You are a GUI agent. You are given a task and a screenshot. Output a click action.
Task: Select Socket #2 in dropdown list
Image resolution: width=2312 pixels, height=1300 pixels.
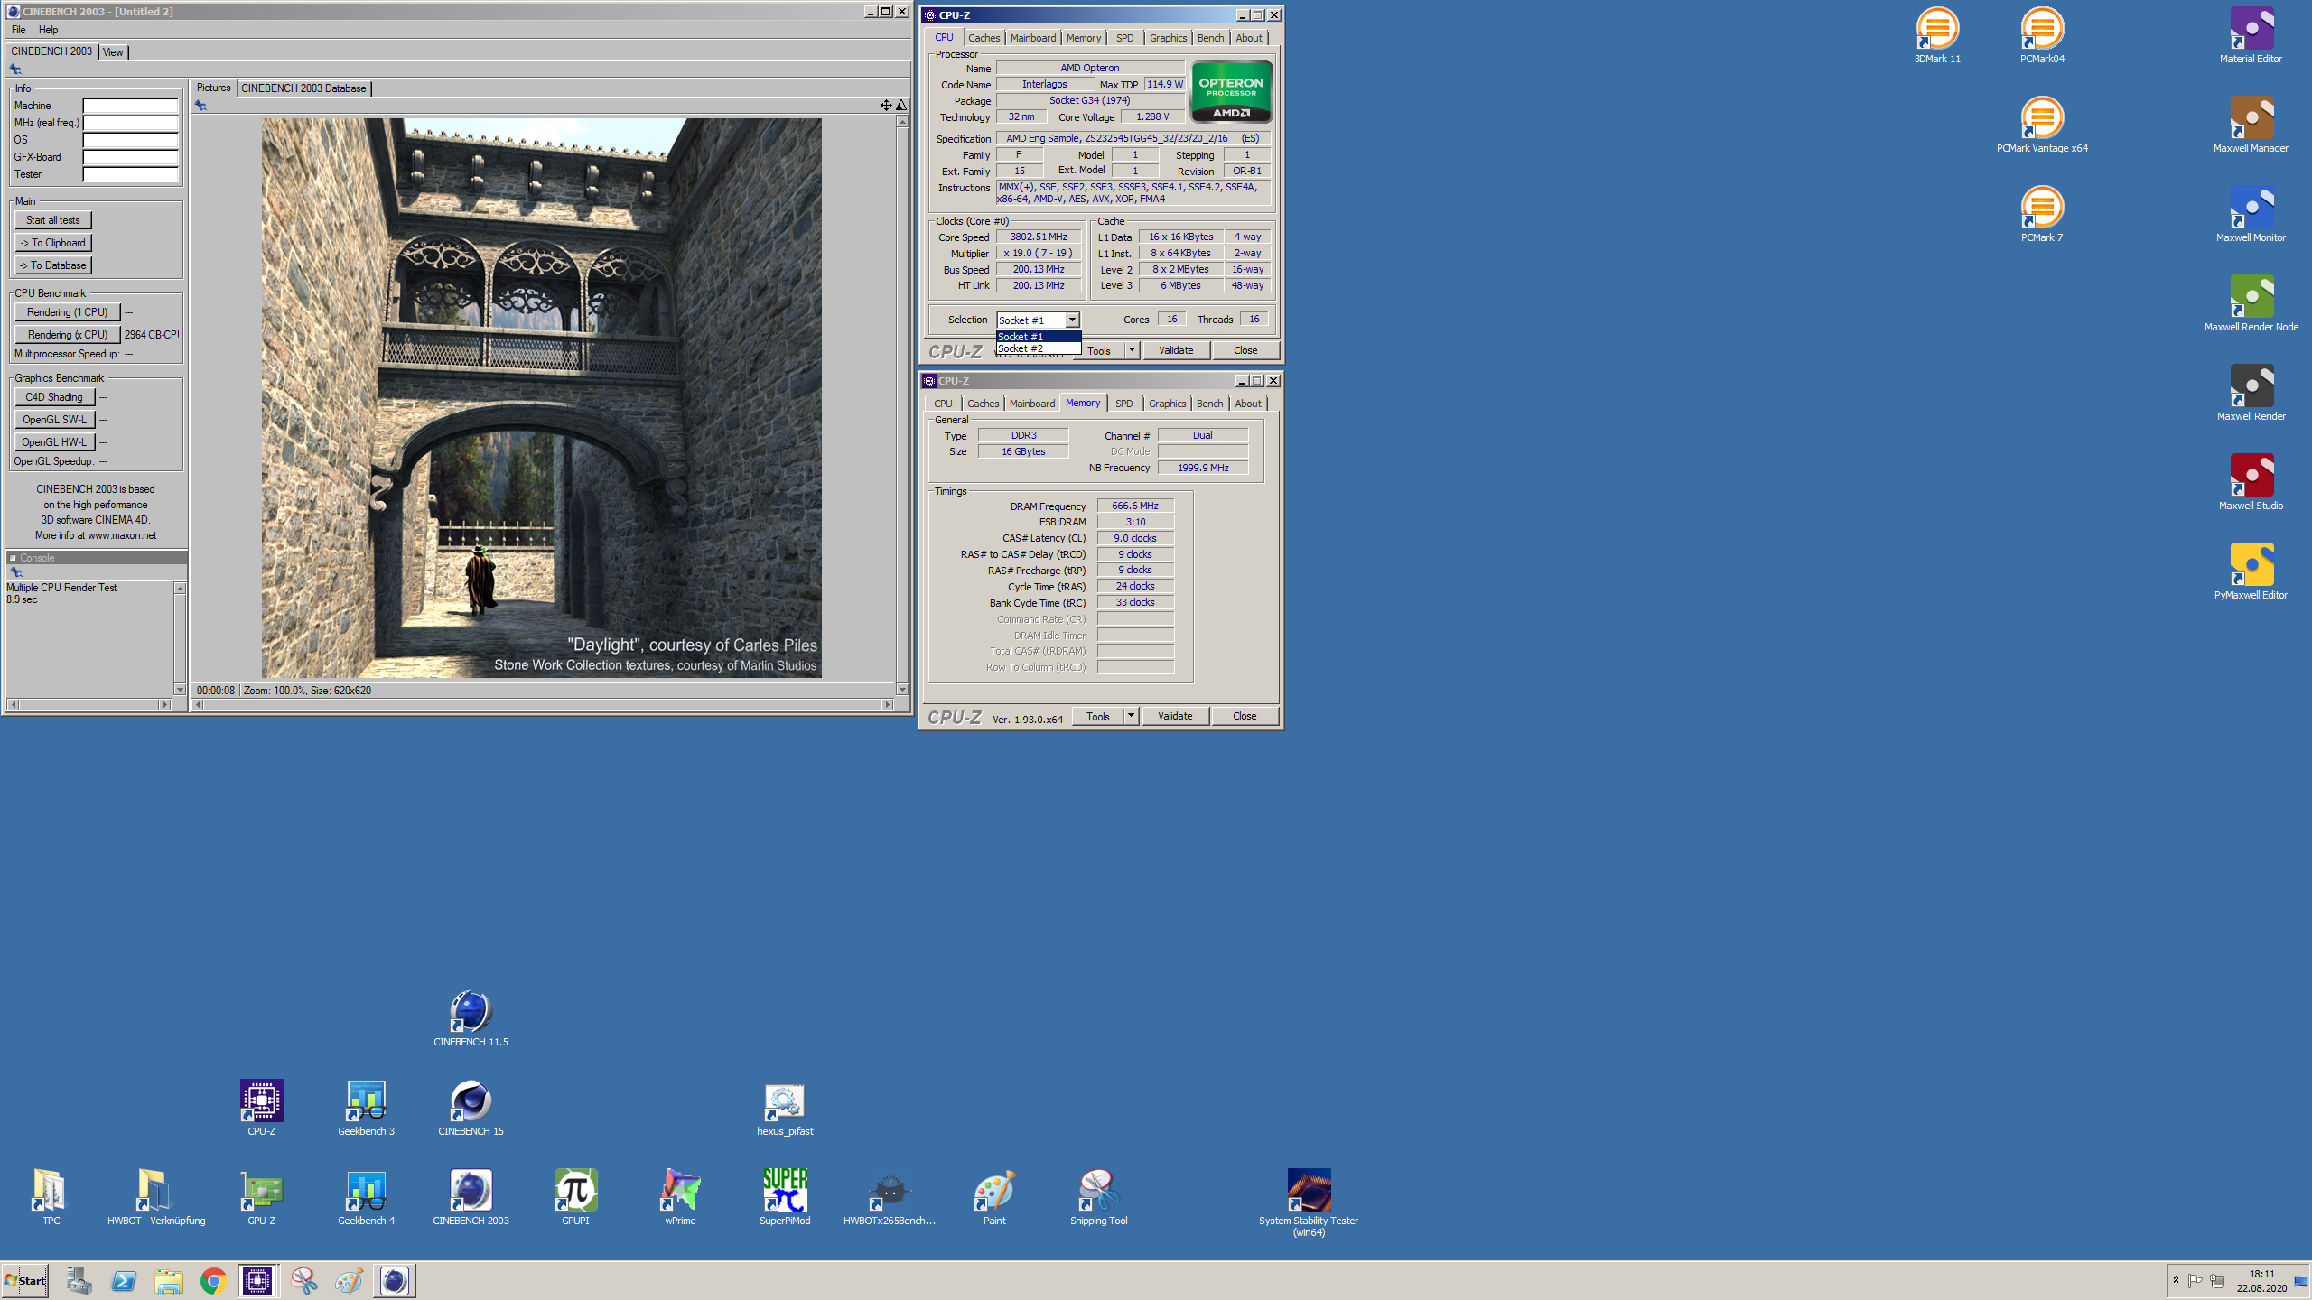pos(1038,348)
